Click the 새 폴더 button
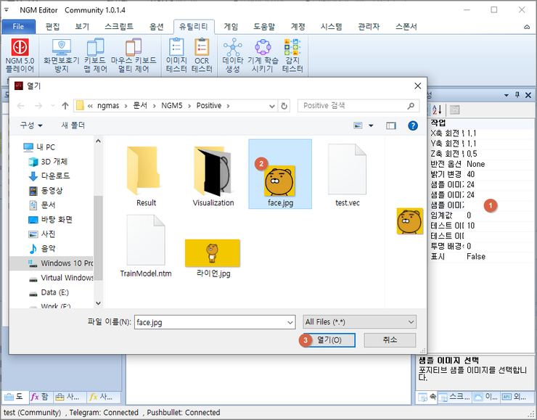The image size is (537, 420). (x=73, y=125)
